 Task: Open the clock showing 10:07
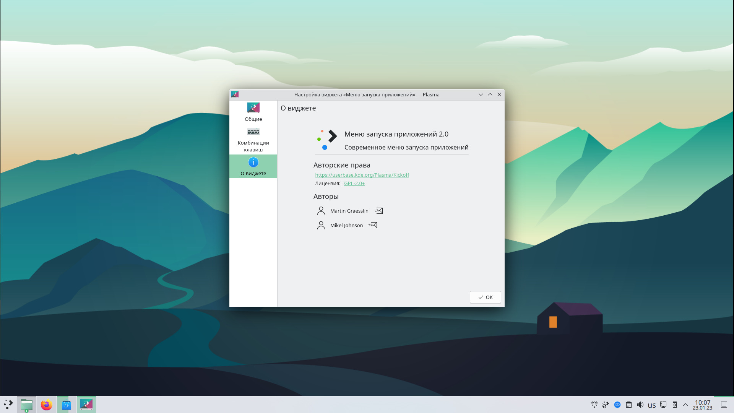[x=702, y=405]
